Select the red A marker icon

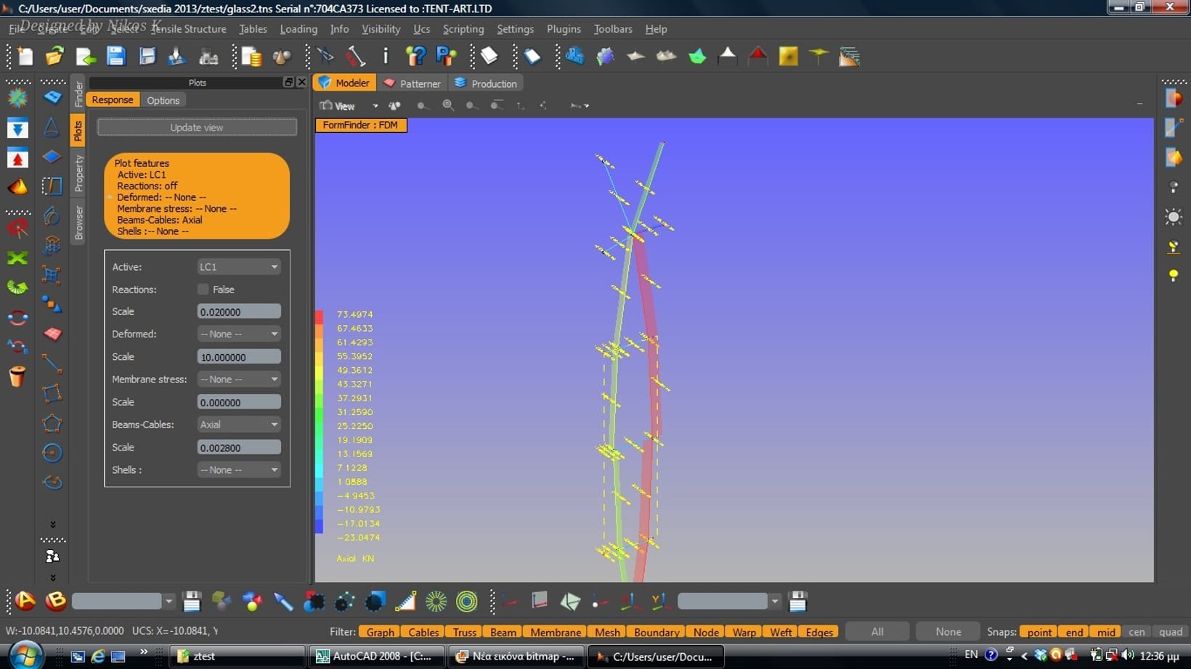[x=25, y=601]
